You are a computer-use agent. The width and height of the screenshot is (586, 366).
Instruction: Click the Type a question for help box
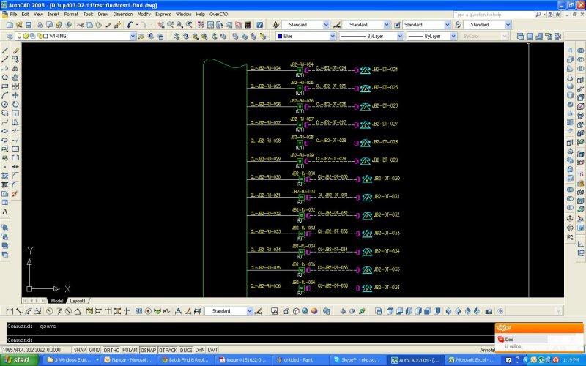pos(494,14)
